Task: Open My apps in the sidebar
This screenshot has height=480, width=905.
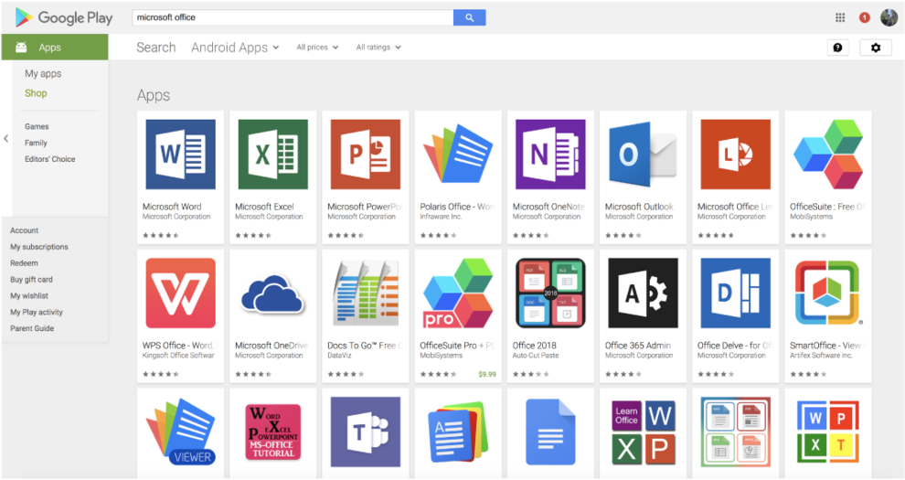Action: 43,73
